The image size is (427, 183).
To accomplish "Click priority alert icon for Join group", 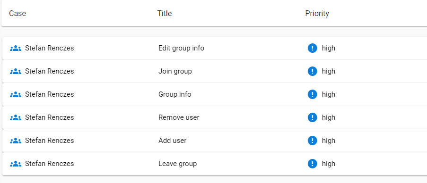I will 313,71.
